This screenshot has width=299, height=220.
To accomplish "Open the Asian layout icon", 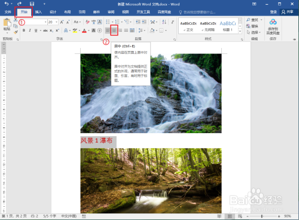I will (x=153, y=22).
